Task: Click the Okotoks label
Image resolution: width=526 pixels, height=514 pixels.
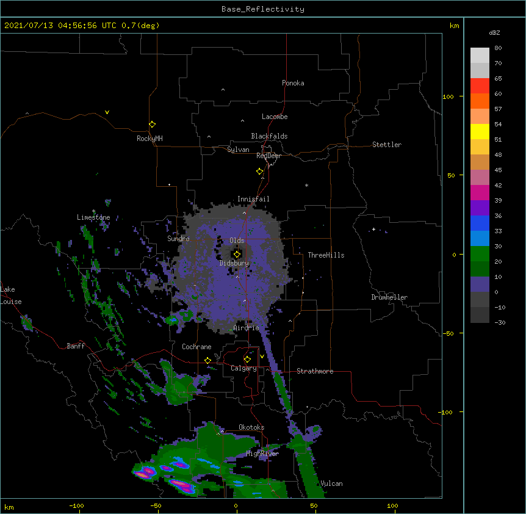Action: coord(251,427)
